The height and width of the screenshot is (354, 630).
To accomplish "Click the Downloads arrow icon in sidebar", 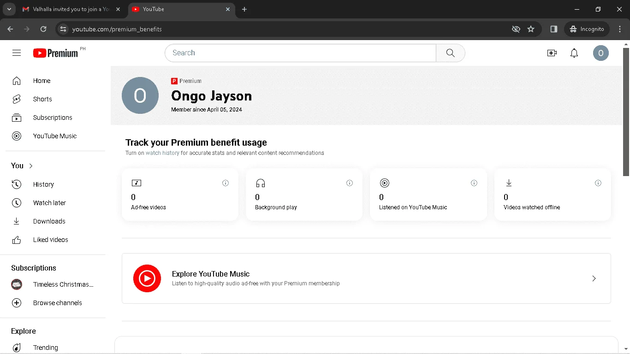I will tap(17, 221).
